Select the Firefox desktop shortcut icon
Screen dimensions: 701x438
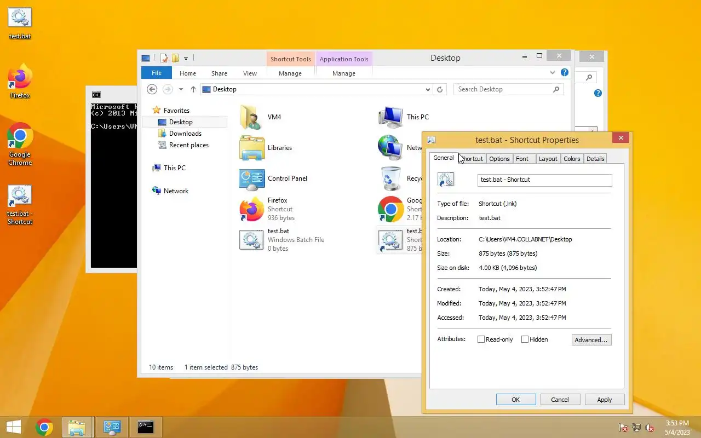coord(20,81)
